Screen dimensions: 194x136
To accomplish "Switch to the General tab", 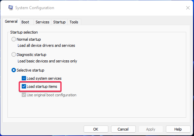I will tap(11, 21).
